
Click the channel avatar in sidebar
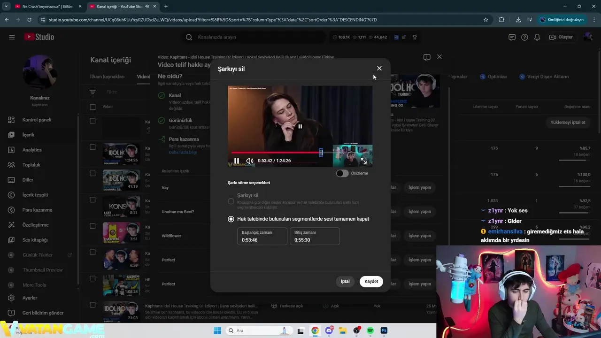pyautogui.click(x=40, y=73)
